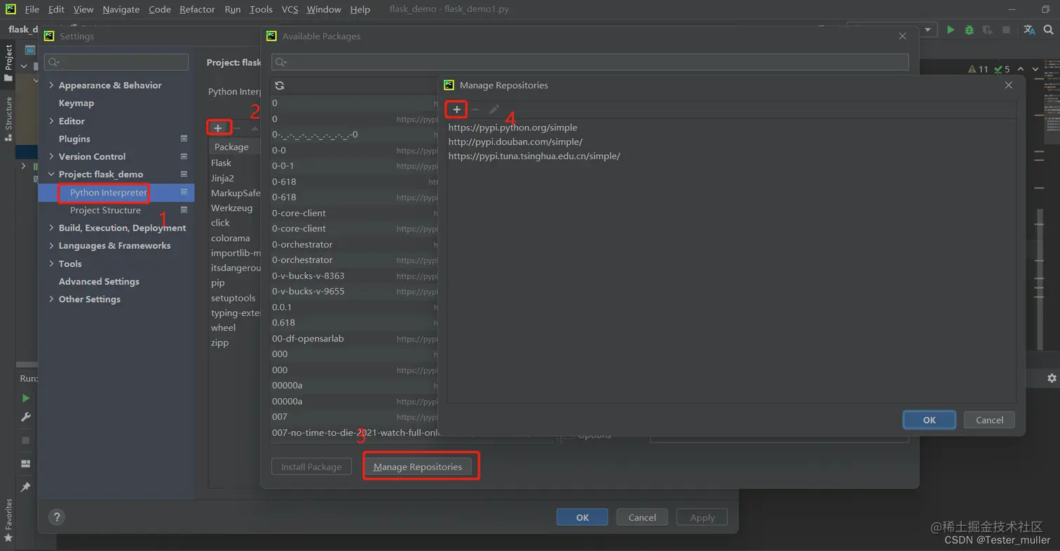
Task: Rerun with the Run panel green arrow
Action: (26, 398)
